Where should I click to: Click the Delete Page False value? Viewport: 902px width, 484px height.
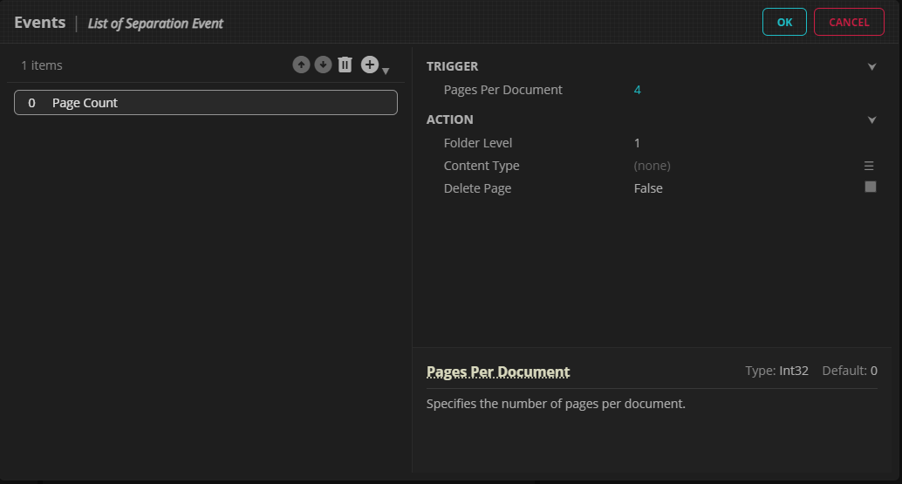pos(648,188)
